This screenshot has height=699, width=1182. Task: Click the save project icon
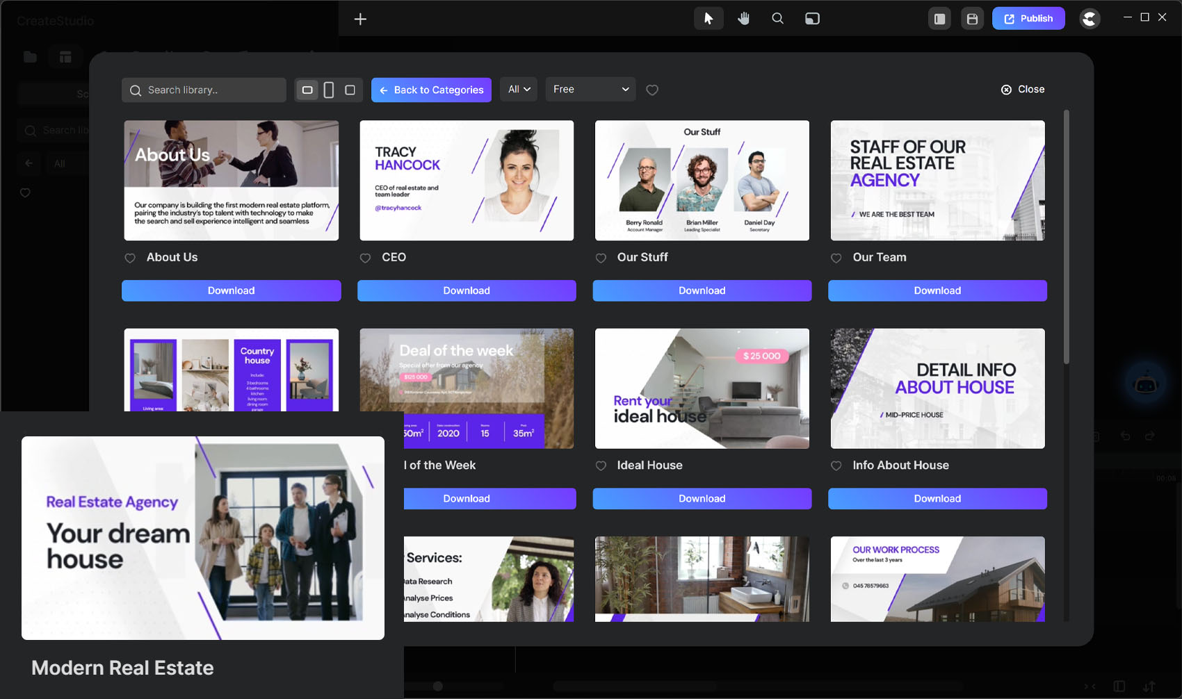click(972, 19)
